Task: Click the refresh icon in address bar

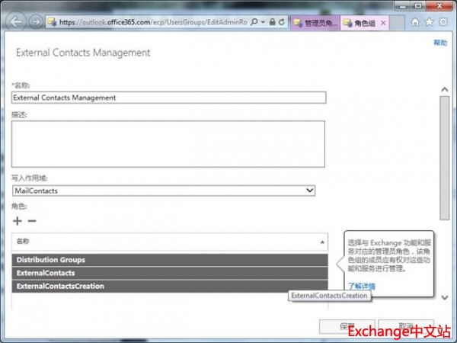Action: pyautogui.click(x=283, y=23)
